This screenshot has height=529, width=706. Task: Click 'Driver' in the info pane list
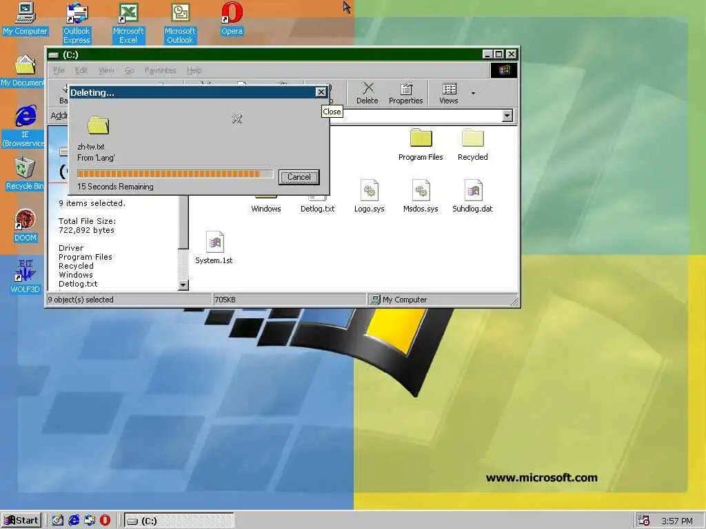pyautogui.click(x=71, y=248)
